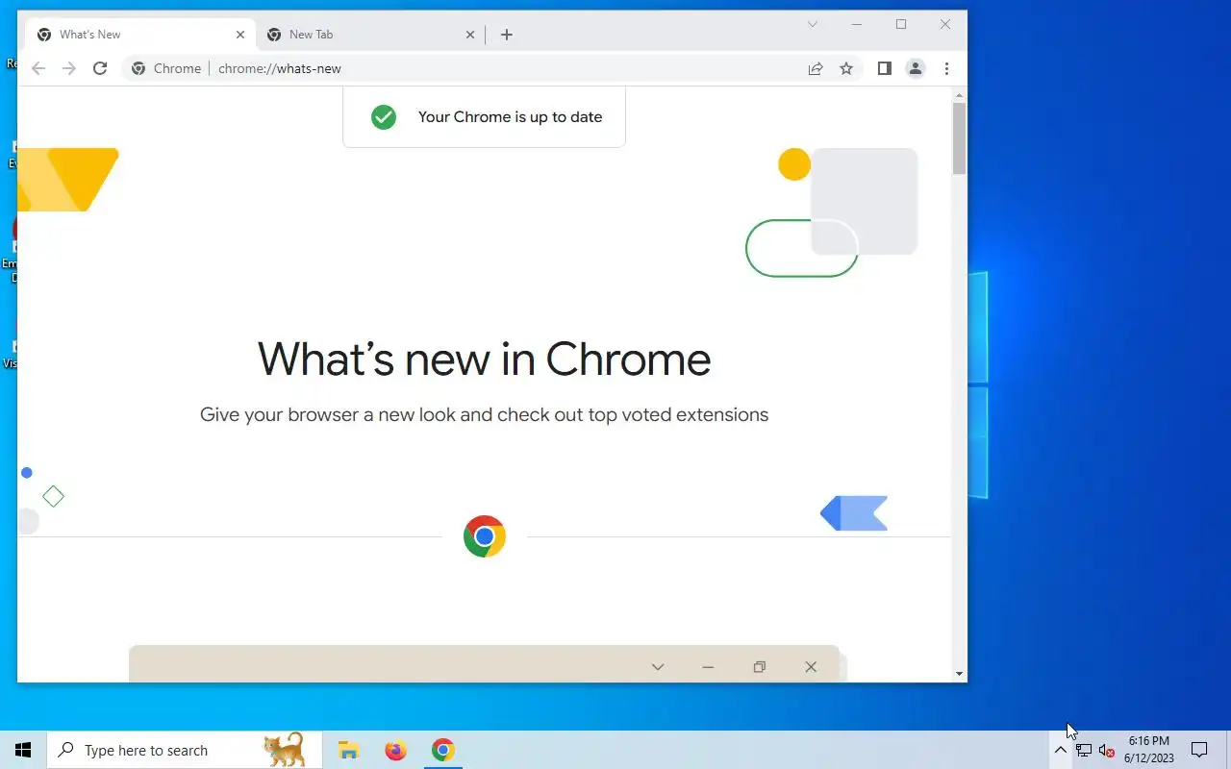Click the taskbar search box
Image resolution: width=1231 pixels, height=769 pixels.
pos(185,750)
